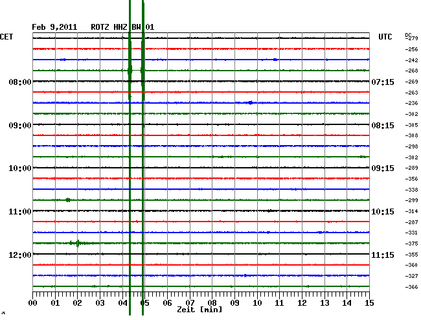Select the x-axis minute label "13"
421x320 pixels.
(x=324, y=303)
